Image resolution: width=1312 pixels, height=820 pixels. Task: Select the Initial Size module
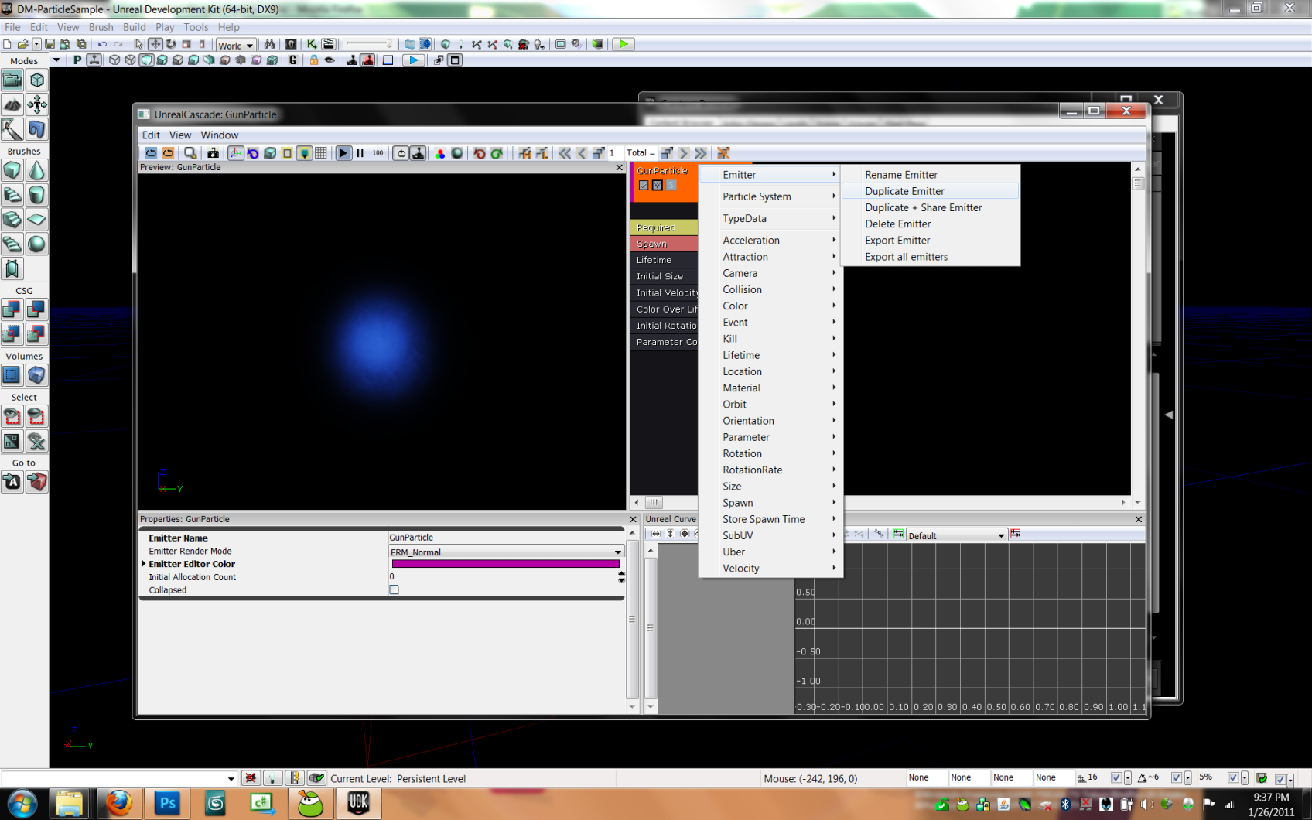pyautogui.click(x=665, y=276)
